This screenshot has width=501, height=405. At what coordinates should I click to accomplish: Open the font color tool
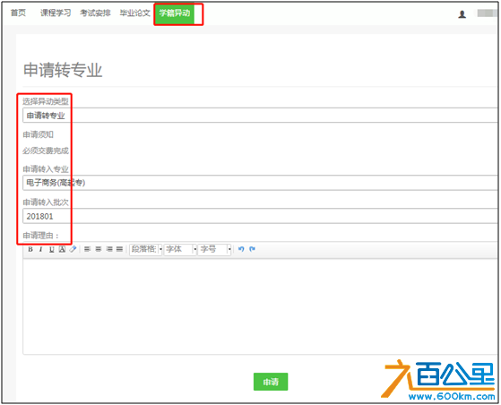tap(63, 249)
